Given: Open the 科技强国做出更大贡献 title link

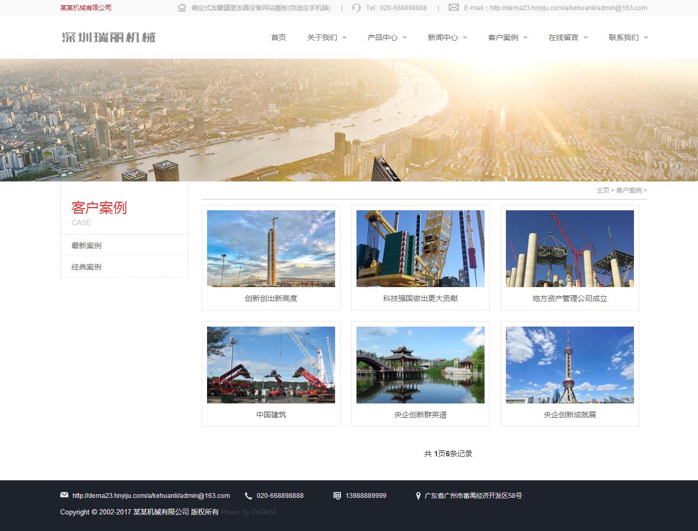Looking at the screenshot, I should coord(420,298).
